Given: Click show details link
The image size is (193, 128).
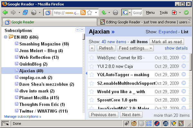Looking at the screenshot, I should click(x=176, y=48).
